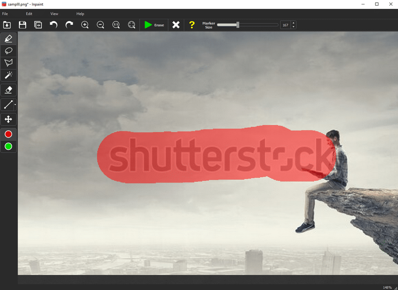Set zoom to actual size 1:1
This screenshot has height=290, width=398.
116,25
